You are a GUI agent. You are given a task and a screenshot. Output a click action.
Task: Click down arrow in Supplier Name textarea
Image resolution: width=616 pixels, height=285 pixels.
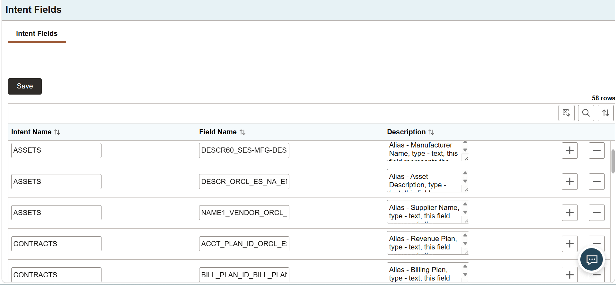point(465,212)
